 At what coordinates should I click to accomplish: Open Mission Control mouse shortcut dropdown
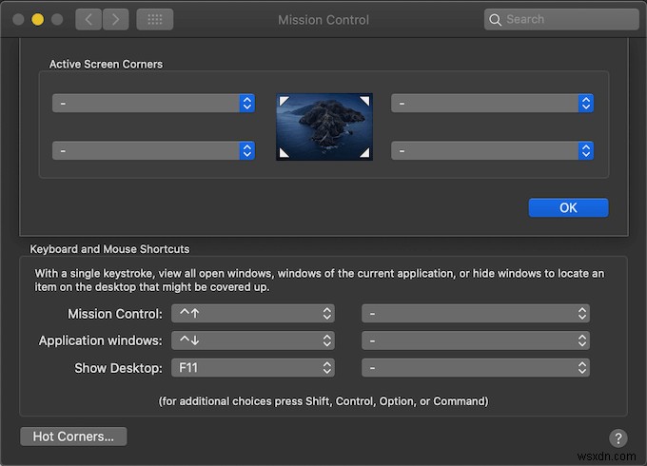[476, 314]
